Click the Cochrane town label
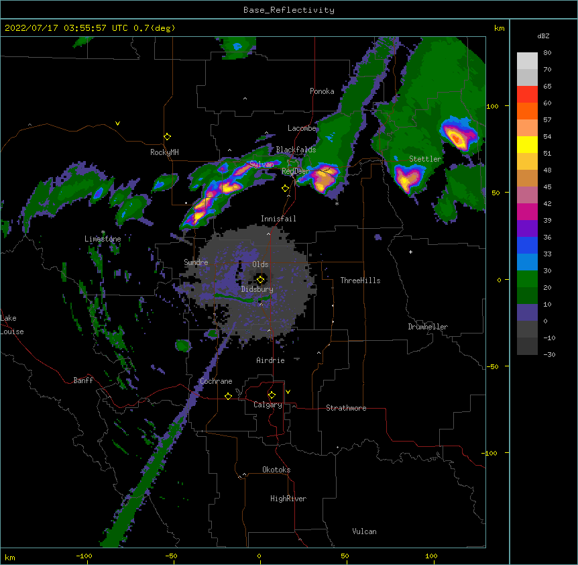This screenshot has width=578, height=565. 216,381
